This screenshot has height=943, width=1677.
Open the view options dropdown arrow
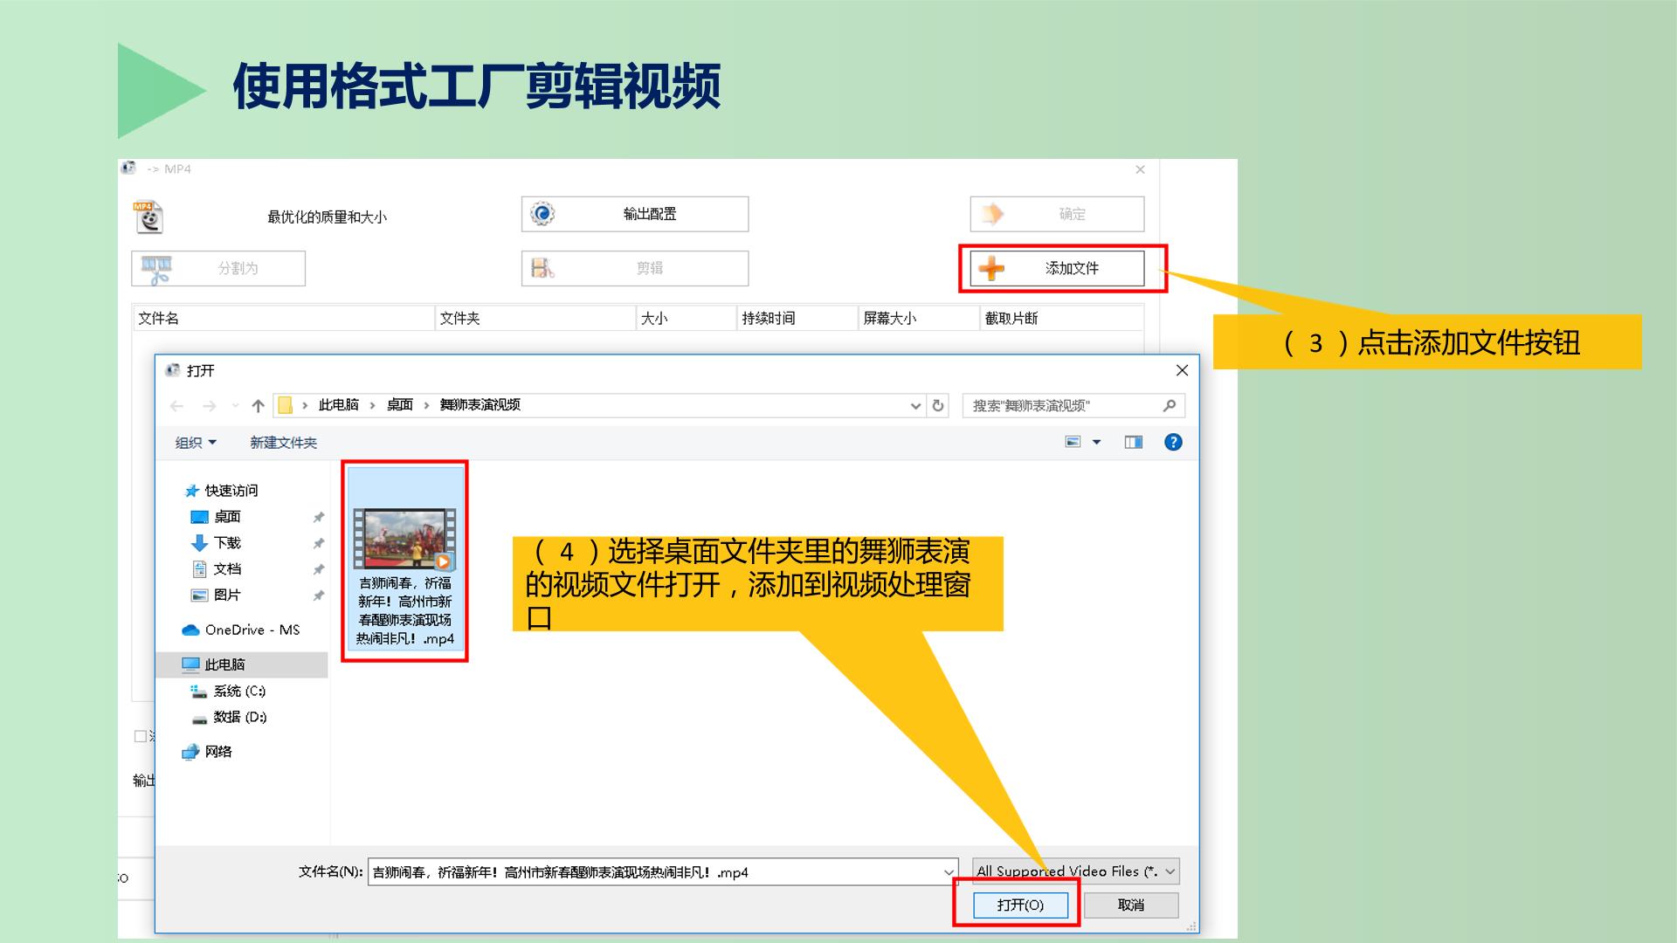click(1097, 442)
